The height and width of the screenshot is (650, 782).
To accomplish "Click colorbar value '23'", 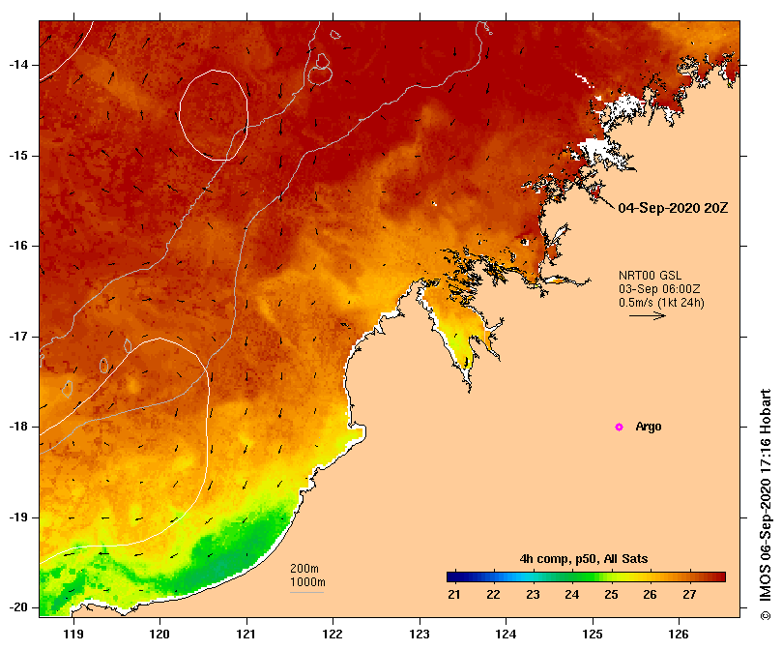I will tap(533, 595).
